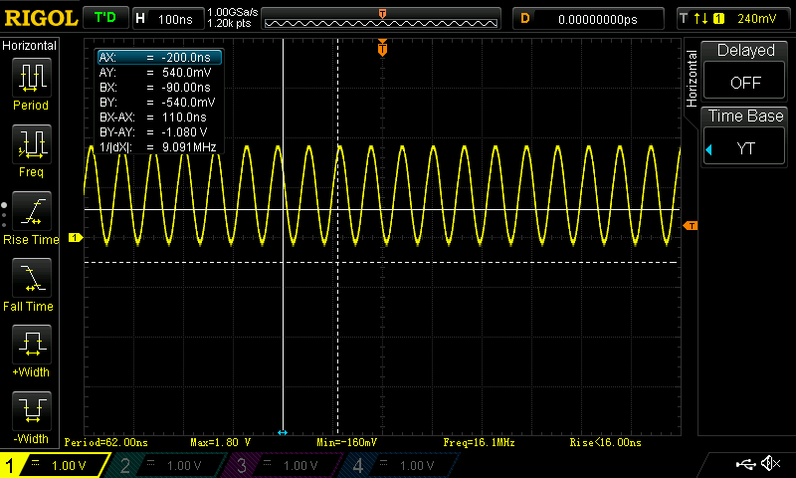The height and width of the screenshot is (478, 796).
Task: Click the Rise<16.00ns measurement readout
Action: click(605, 442)
